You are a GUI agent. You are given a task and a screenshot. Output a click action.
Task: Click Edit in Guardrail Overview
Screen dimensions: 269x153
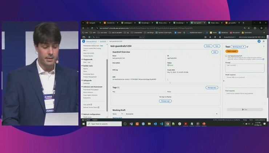click(214, 52)
